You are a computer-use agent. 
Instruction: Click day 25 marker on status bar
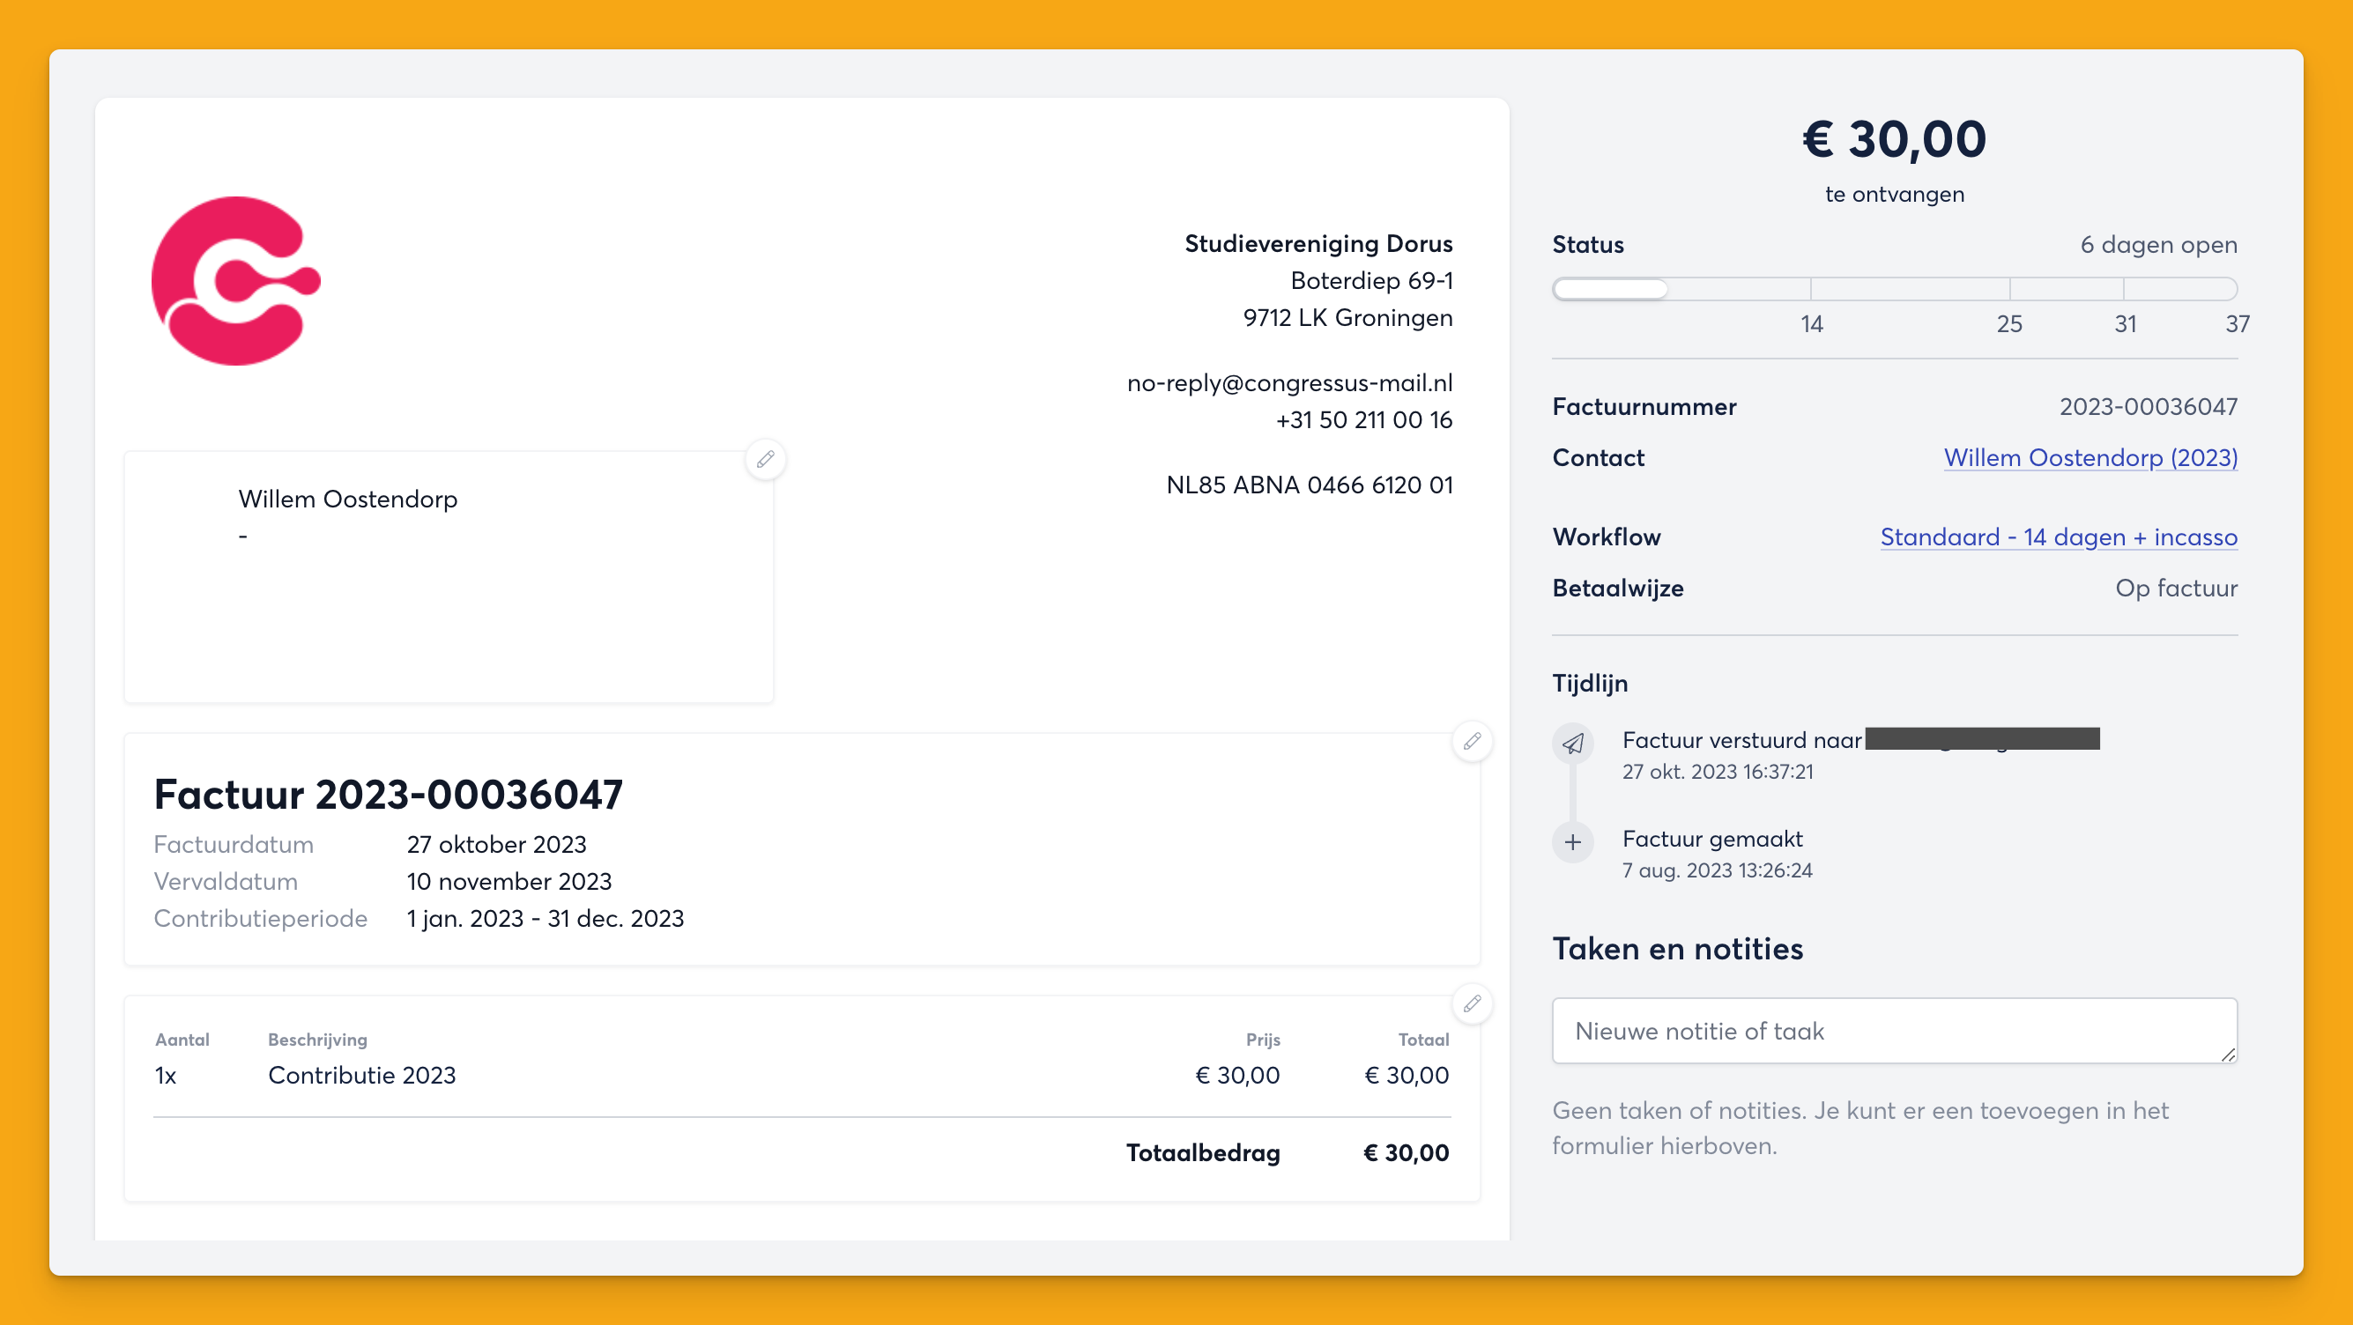pyautogui.click(x=2008, y=323)
